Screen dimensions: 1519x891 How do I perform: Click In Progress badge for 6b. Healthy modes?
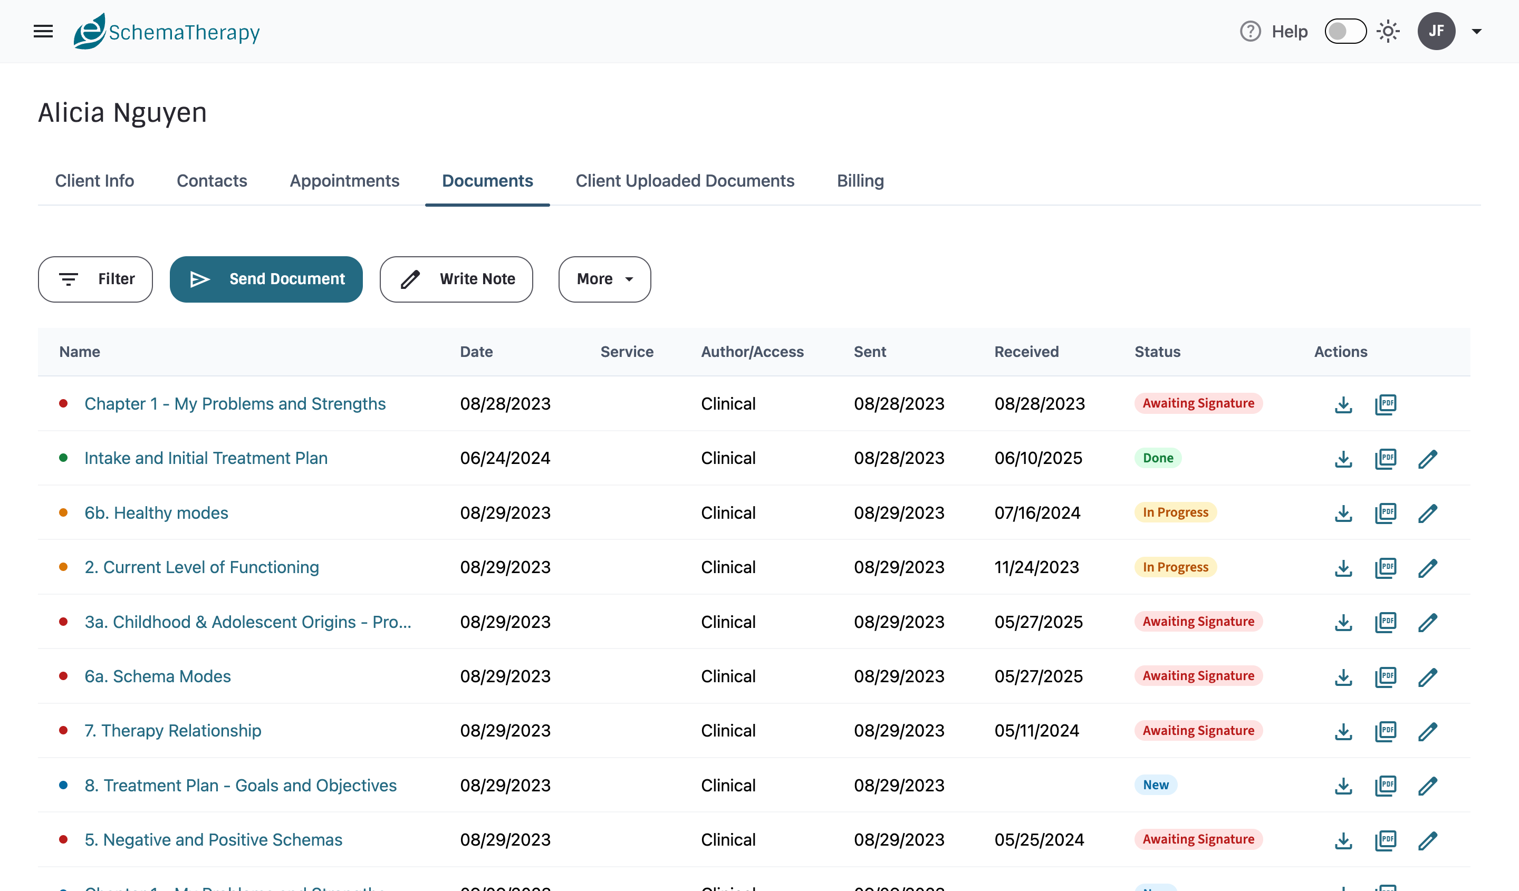[1176, 512]
